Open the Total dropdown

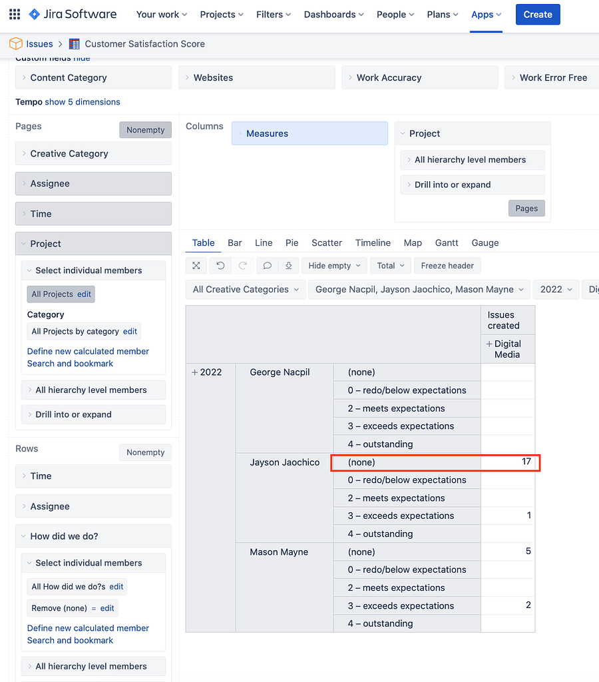pos(390,266)
